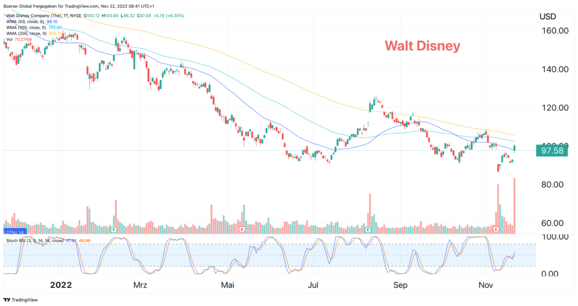578x306 pixels.
Task: Click the 2022 label on time axis
Action: [61, 285]
